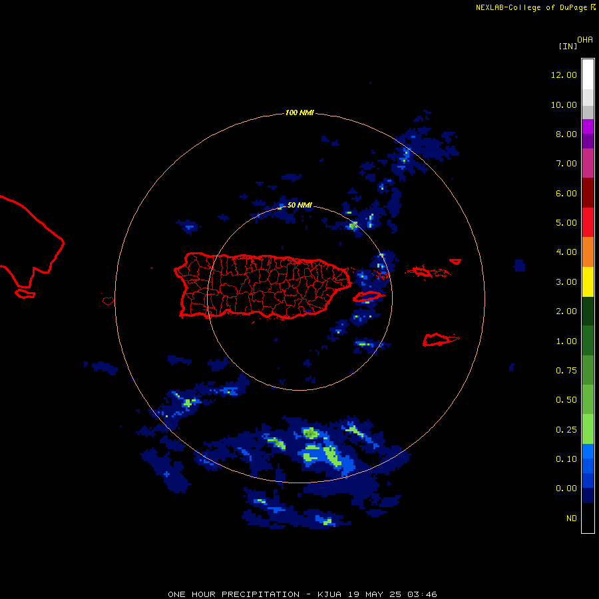Pick the pink swatch beside 7.00

[588, 163]
